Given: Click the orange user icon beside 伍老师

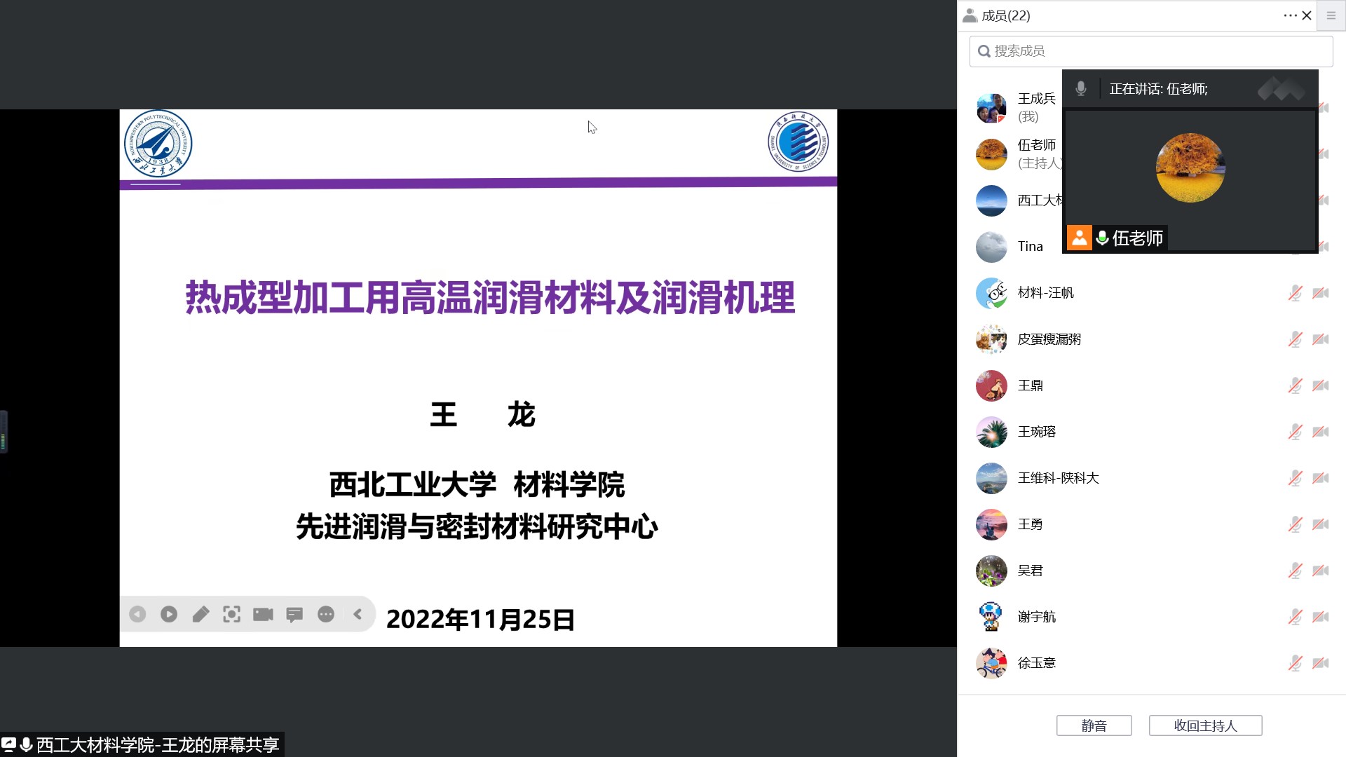Looking at the screenshot, I should (x=1079, y=238).
